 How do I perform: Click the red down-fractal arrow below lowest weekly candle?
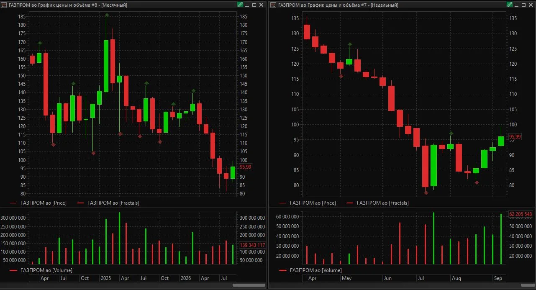pos(426,193)
